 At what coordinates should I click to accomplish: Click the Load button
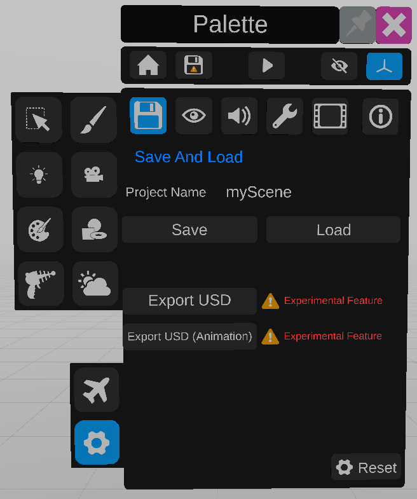pos(333,229)
